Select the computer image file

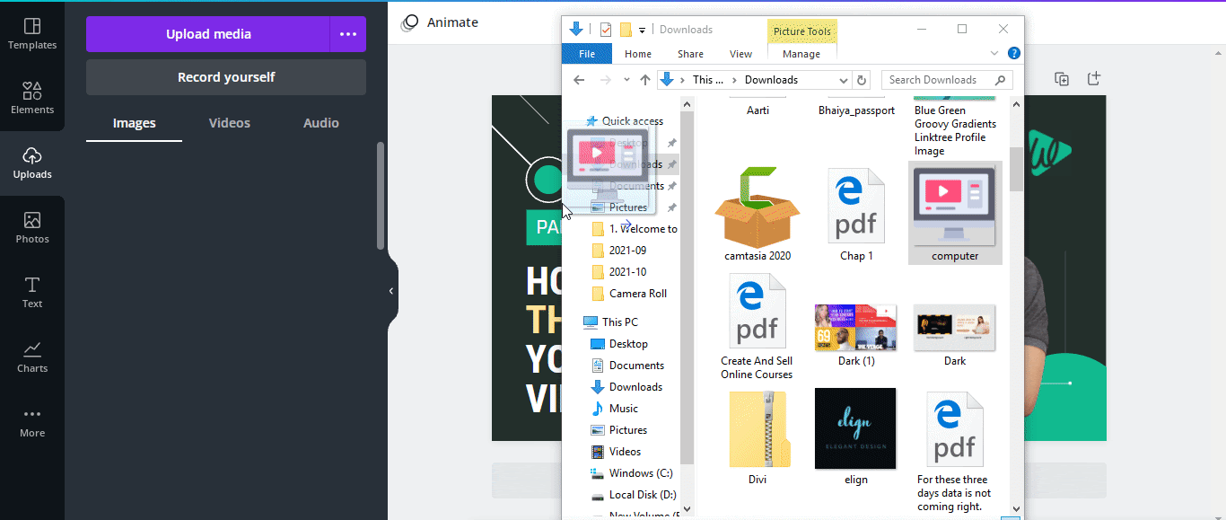(955, 214)
